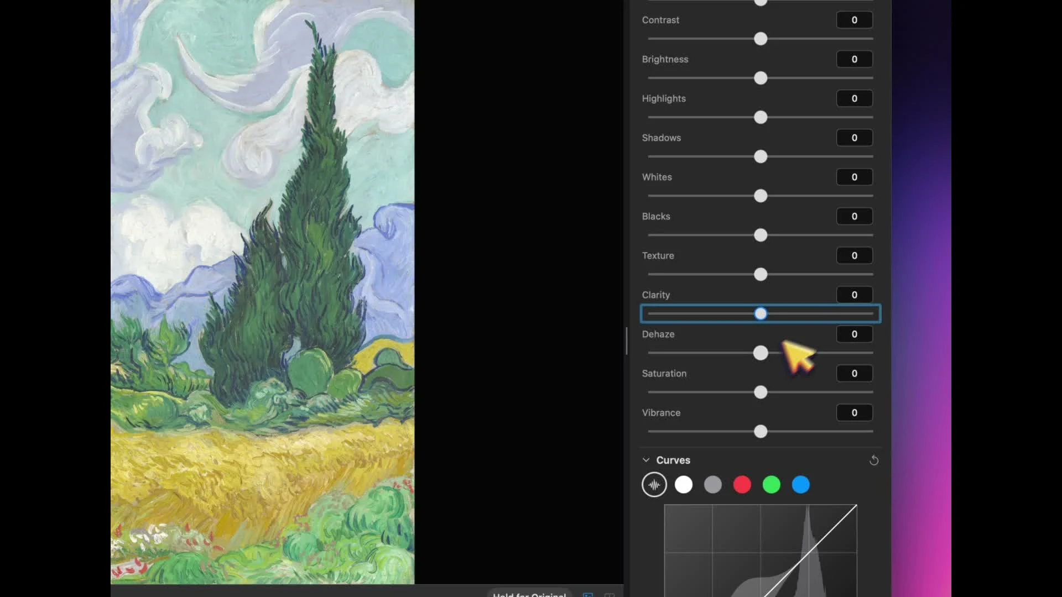Click the Hold for Original button
This screenshot has width=1062, height=597.
pos(529,594)
